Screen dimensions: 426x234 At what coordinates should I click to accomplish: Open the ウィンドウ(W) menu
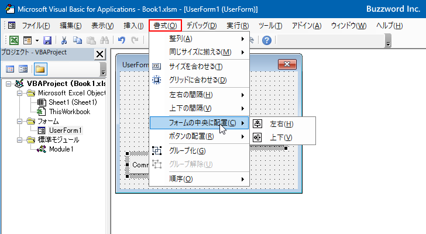349,26
